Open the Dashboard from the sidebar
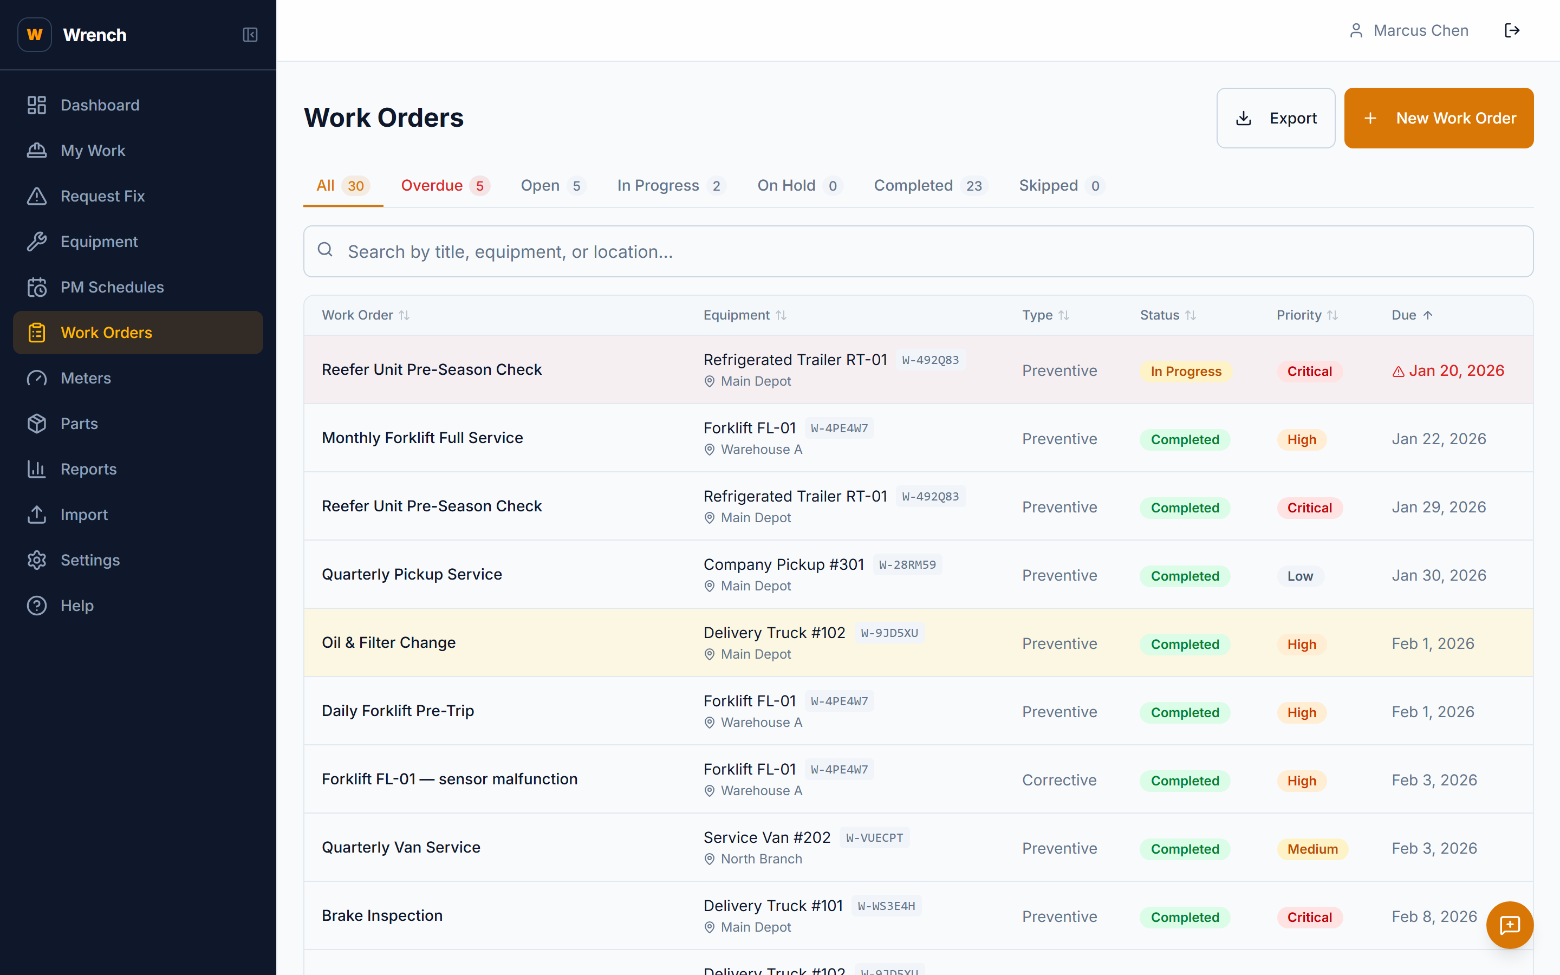This screenshot has width=1560, height=975. coord(100,105)
